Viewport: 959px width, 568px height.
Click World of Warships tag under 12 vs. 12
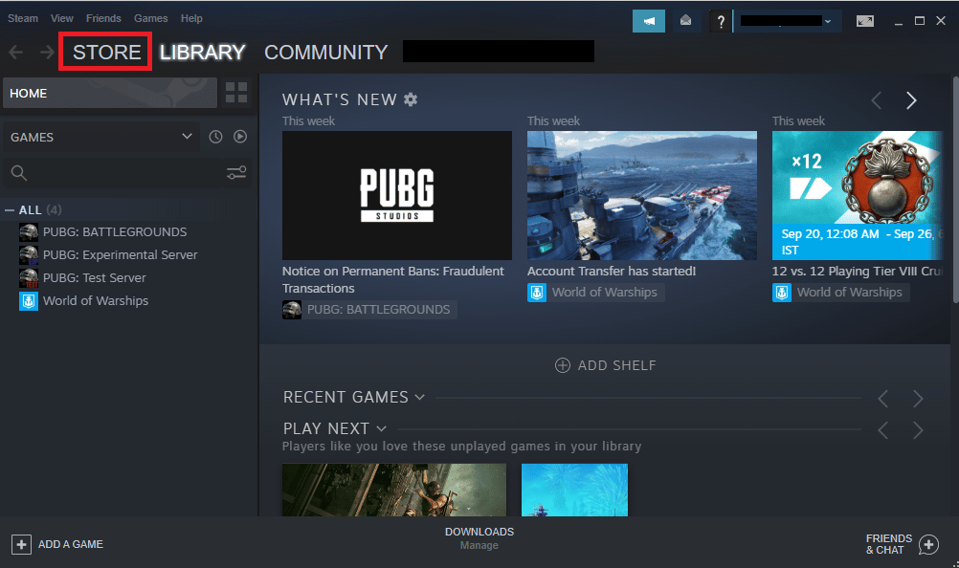(841, 293)
